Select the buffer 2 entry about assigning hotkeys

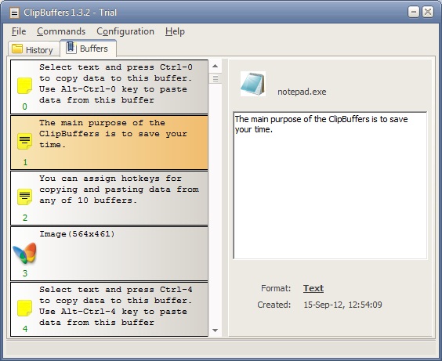pyautogui.click(x=109, y=197)
